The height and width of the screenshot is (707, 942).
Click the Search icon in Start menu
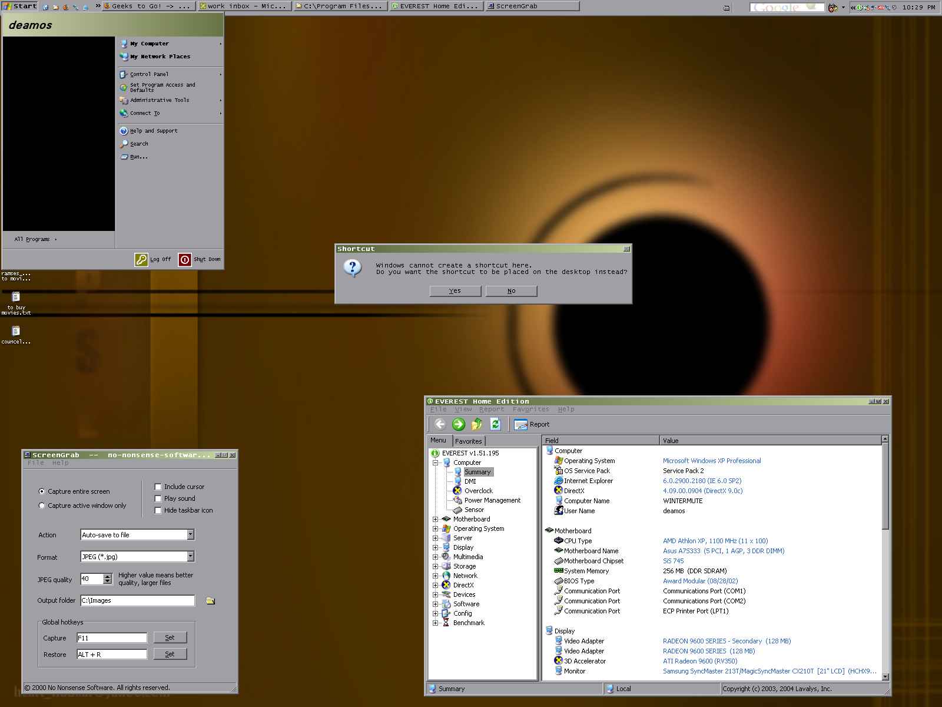[x=124, y=144]
